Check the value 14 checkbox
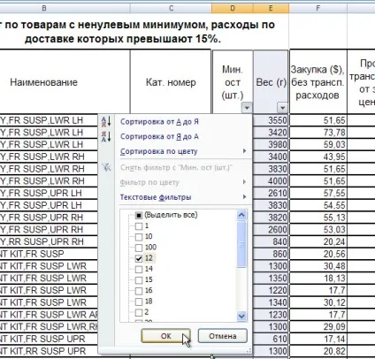The height and width of the screenshot is (359, 375). click(139, 269)
